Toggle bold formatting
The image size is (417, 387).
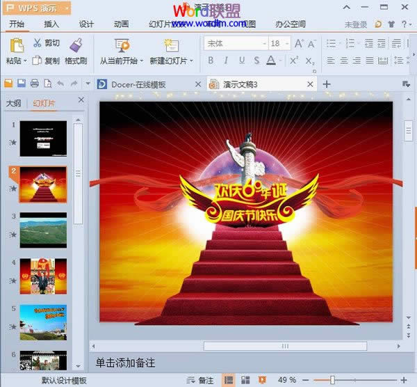211,61
